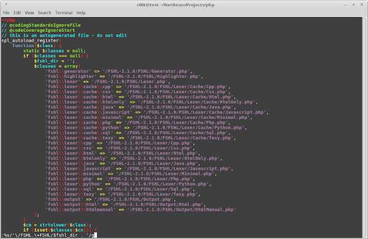
Task: Click the window menu arrow in title bar
Action: coord(6,4)
